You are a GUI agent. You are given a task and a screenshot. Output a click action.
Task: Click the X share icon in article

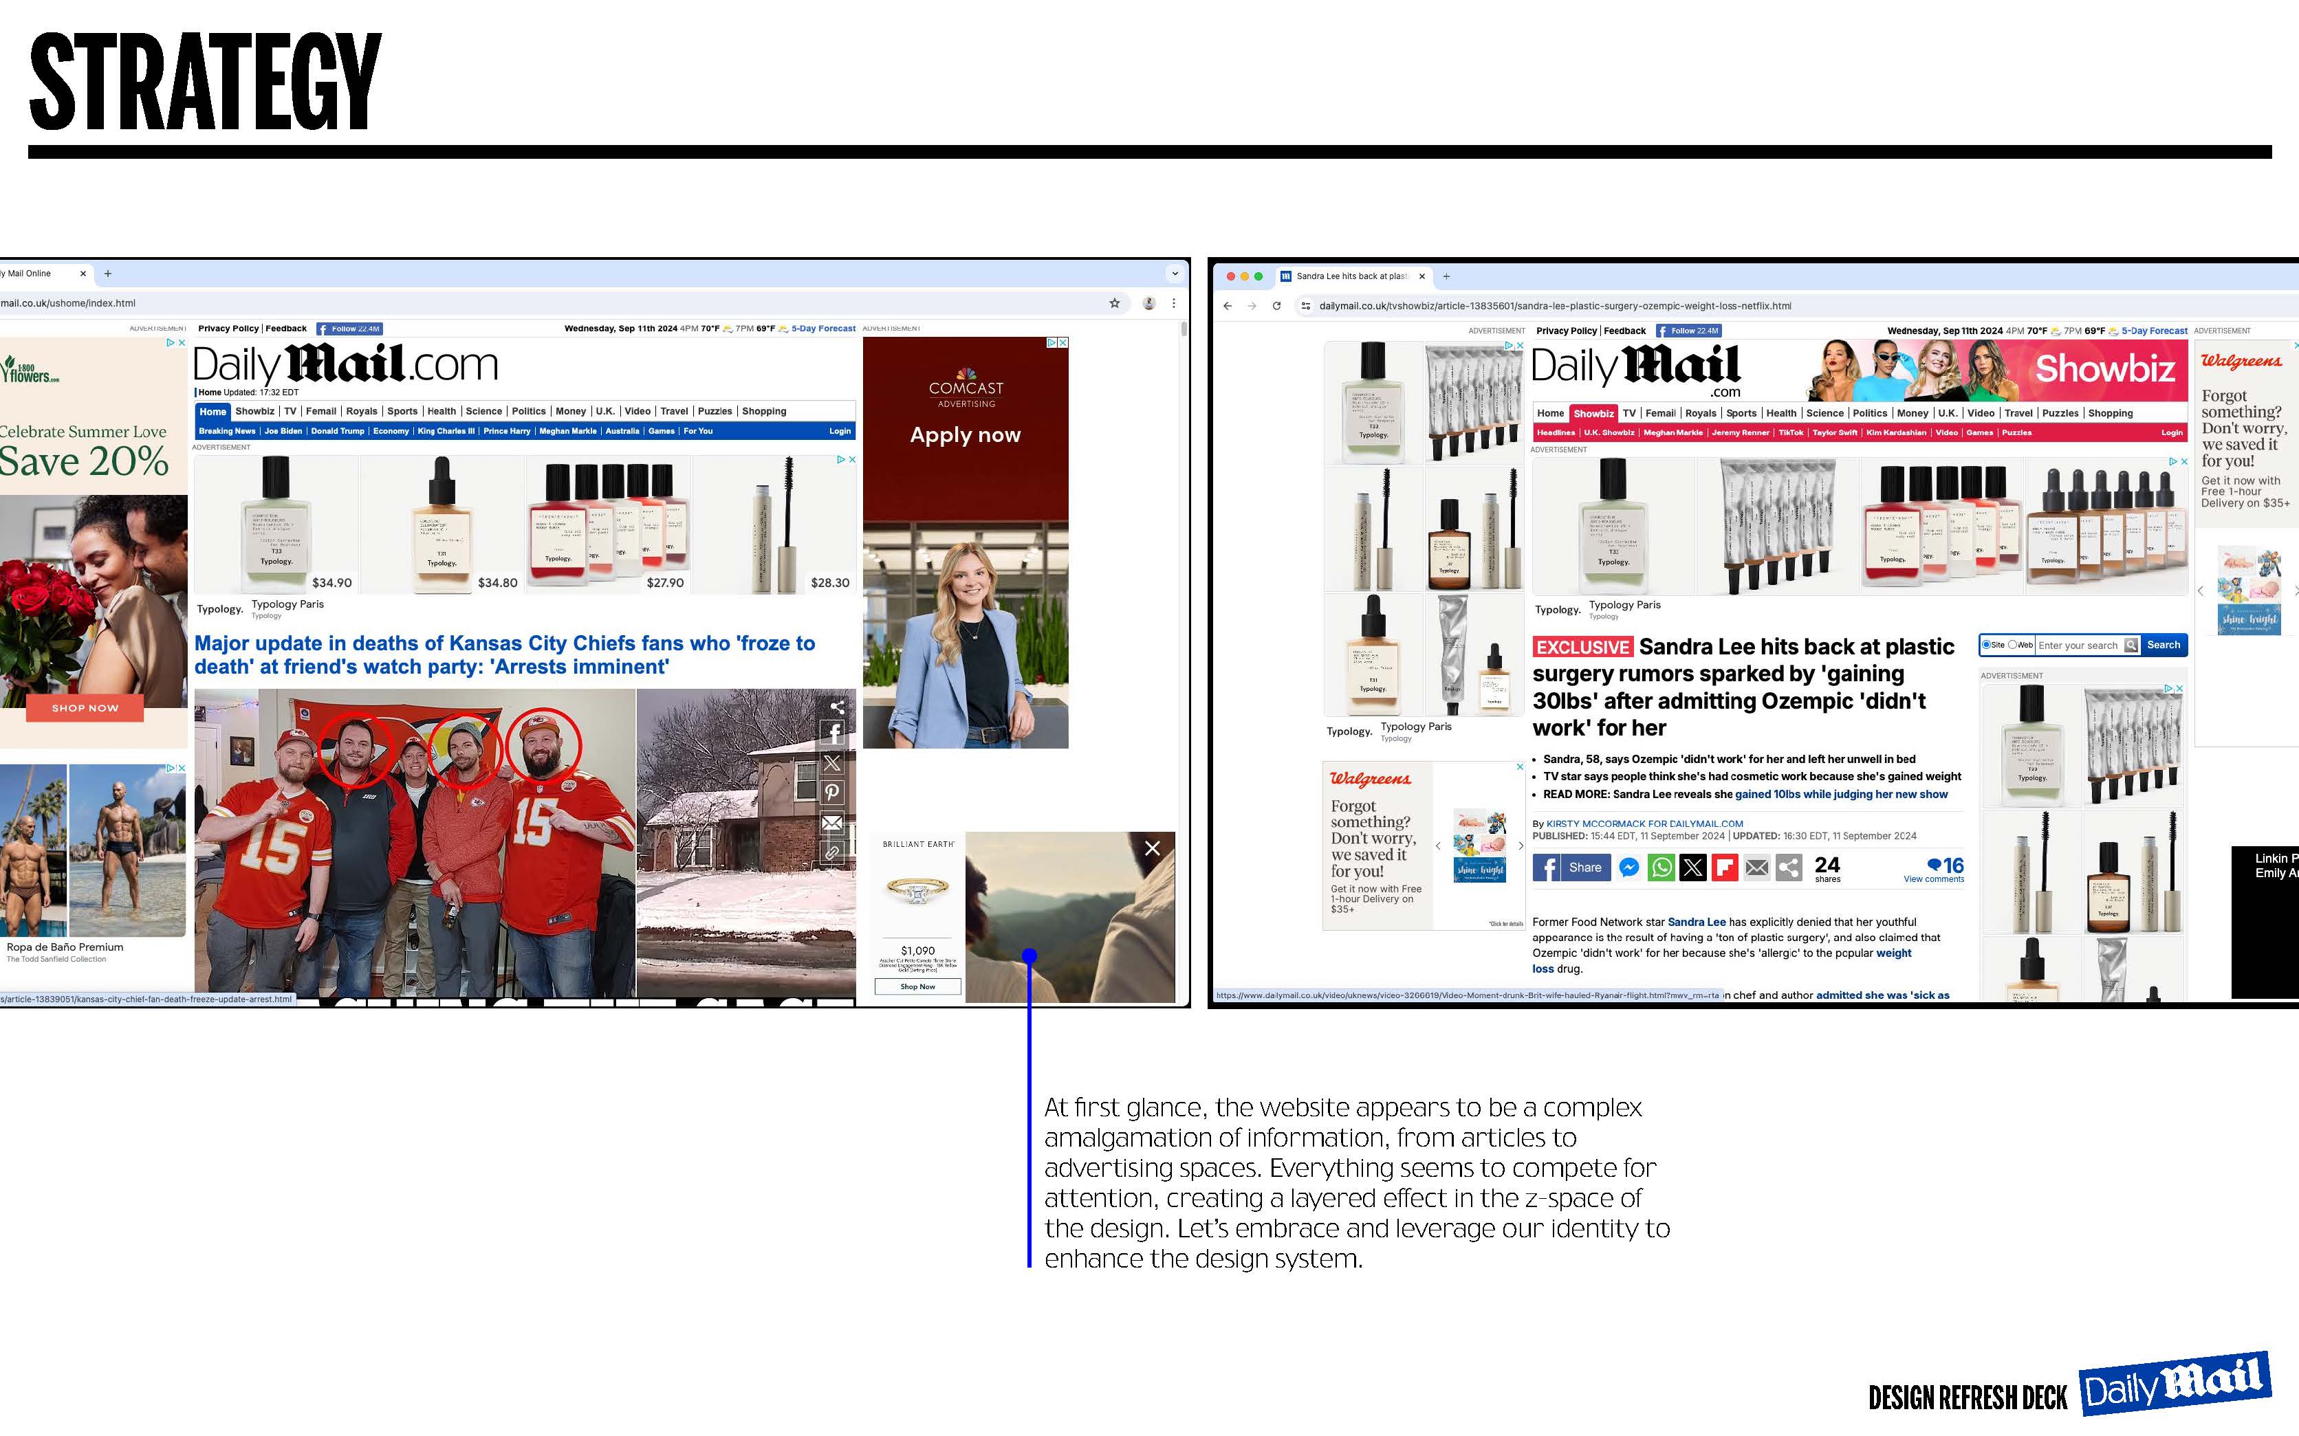[x=1693, y=867]
